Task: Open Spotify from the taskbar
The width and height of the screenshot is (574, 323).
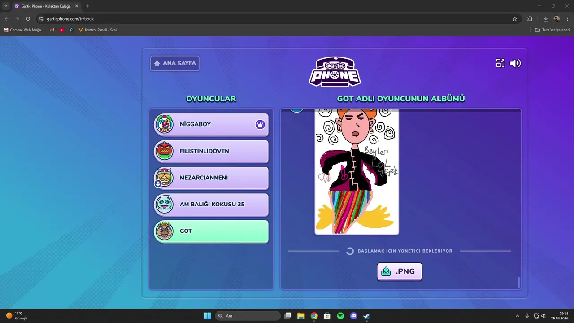Action: [x=340, y=316]
